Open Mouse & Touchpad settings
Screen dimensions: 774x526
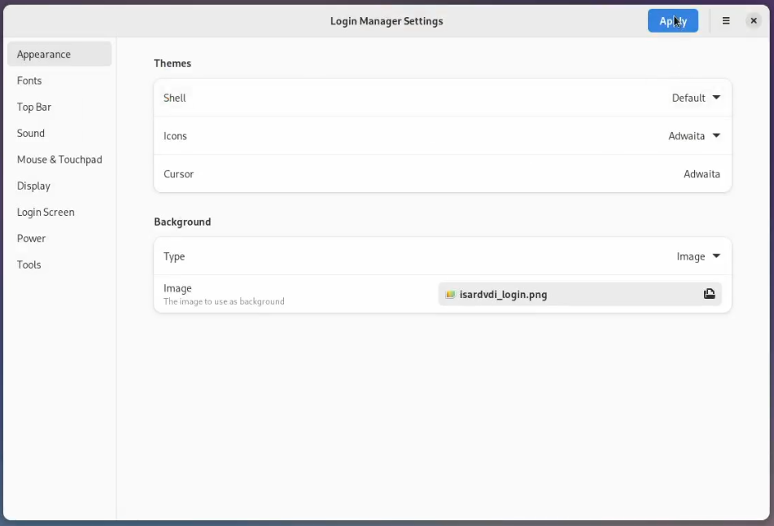(x=59, y=160)
